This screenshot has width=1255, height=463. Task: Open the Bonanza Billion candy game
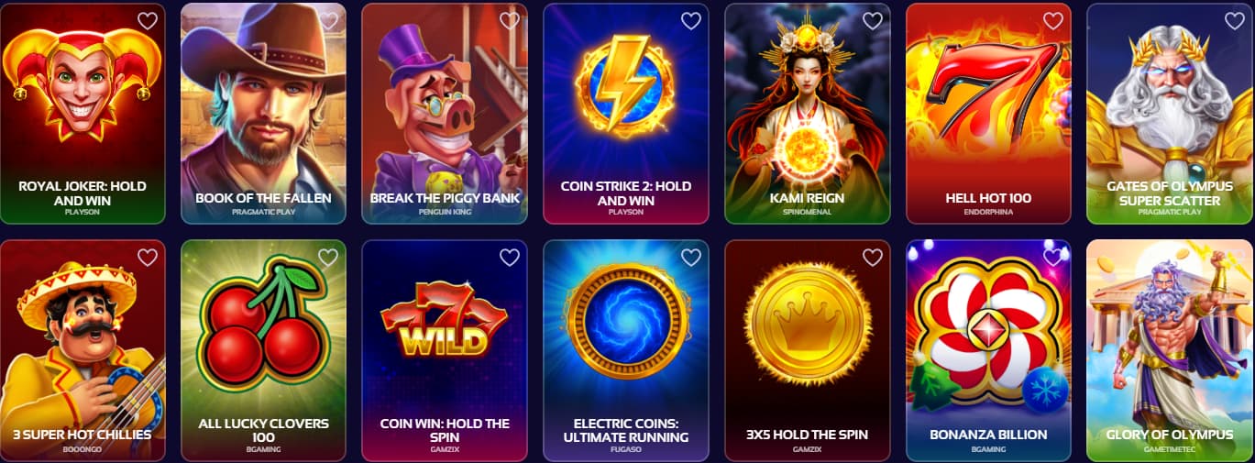coord(988,350)
